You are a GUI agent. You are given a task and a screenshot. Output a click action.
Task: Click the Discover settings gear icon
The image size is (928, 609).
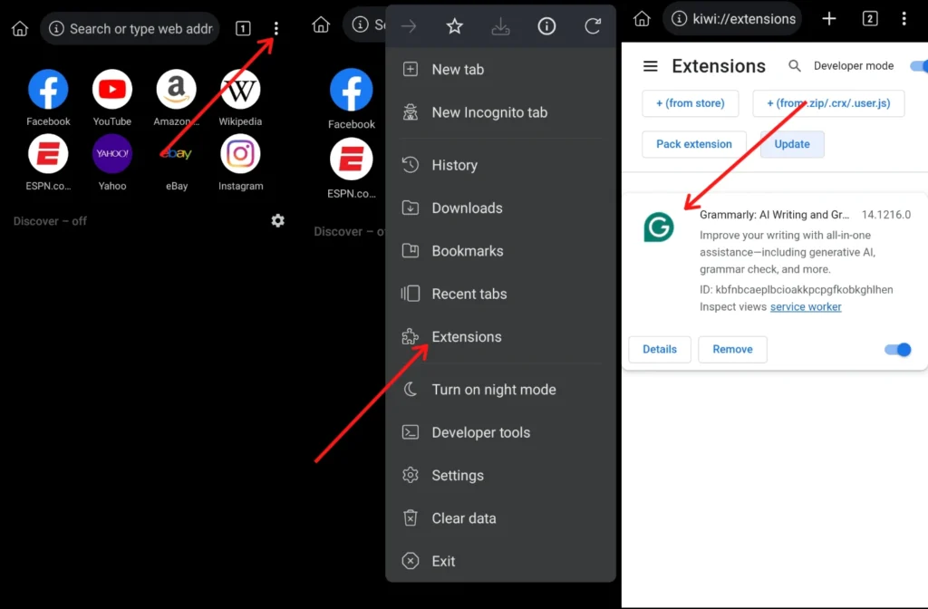(x=278, y=220)
